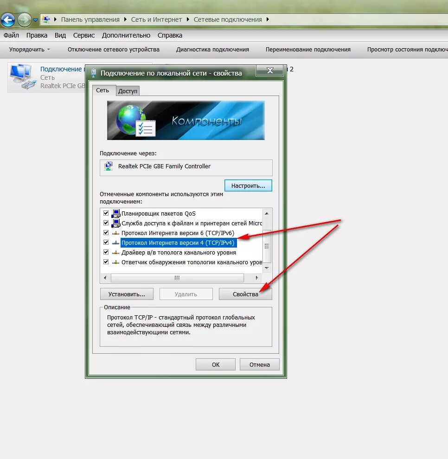Toggle Планировщик пакетов QoS checkbox
This screenshot has height=459, width=448.
pyautogui.click(x=106, y=213)
